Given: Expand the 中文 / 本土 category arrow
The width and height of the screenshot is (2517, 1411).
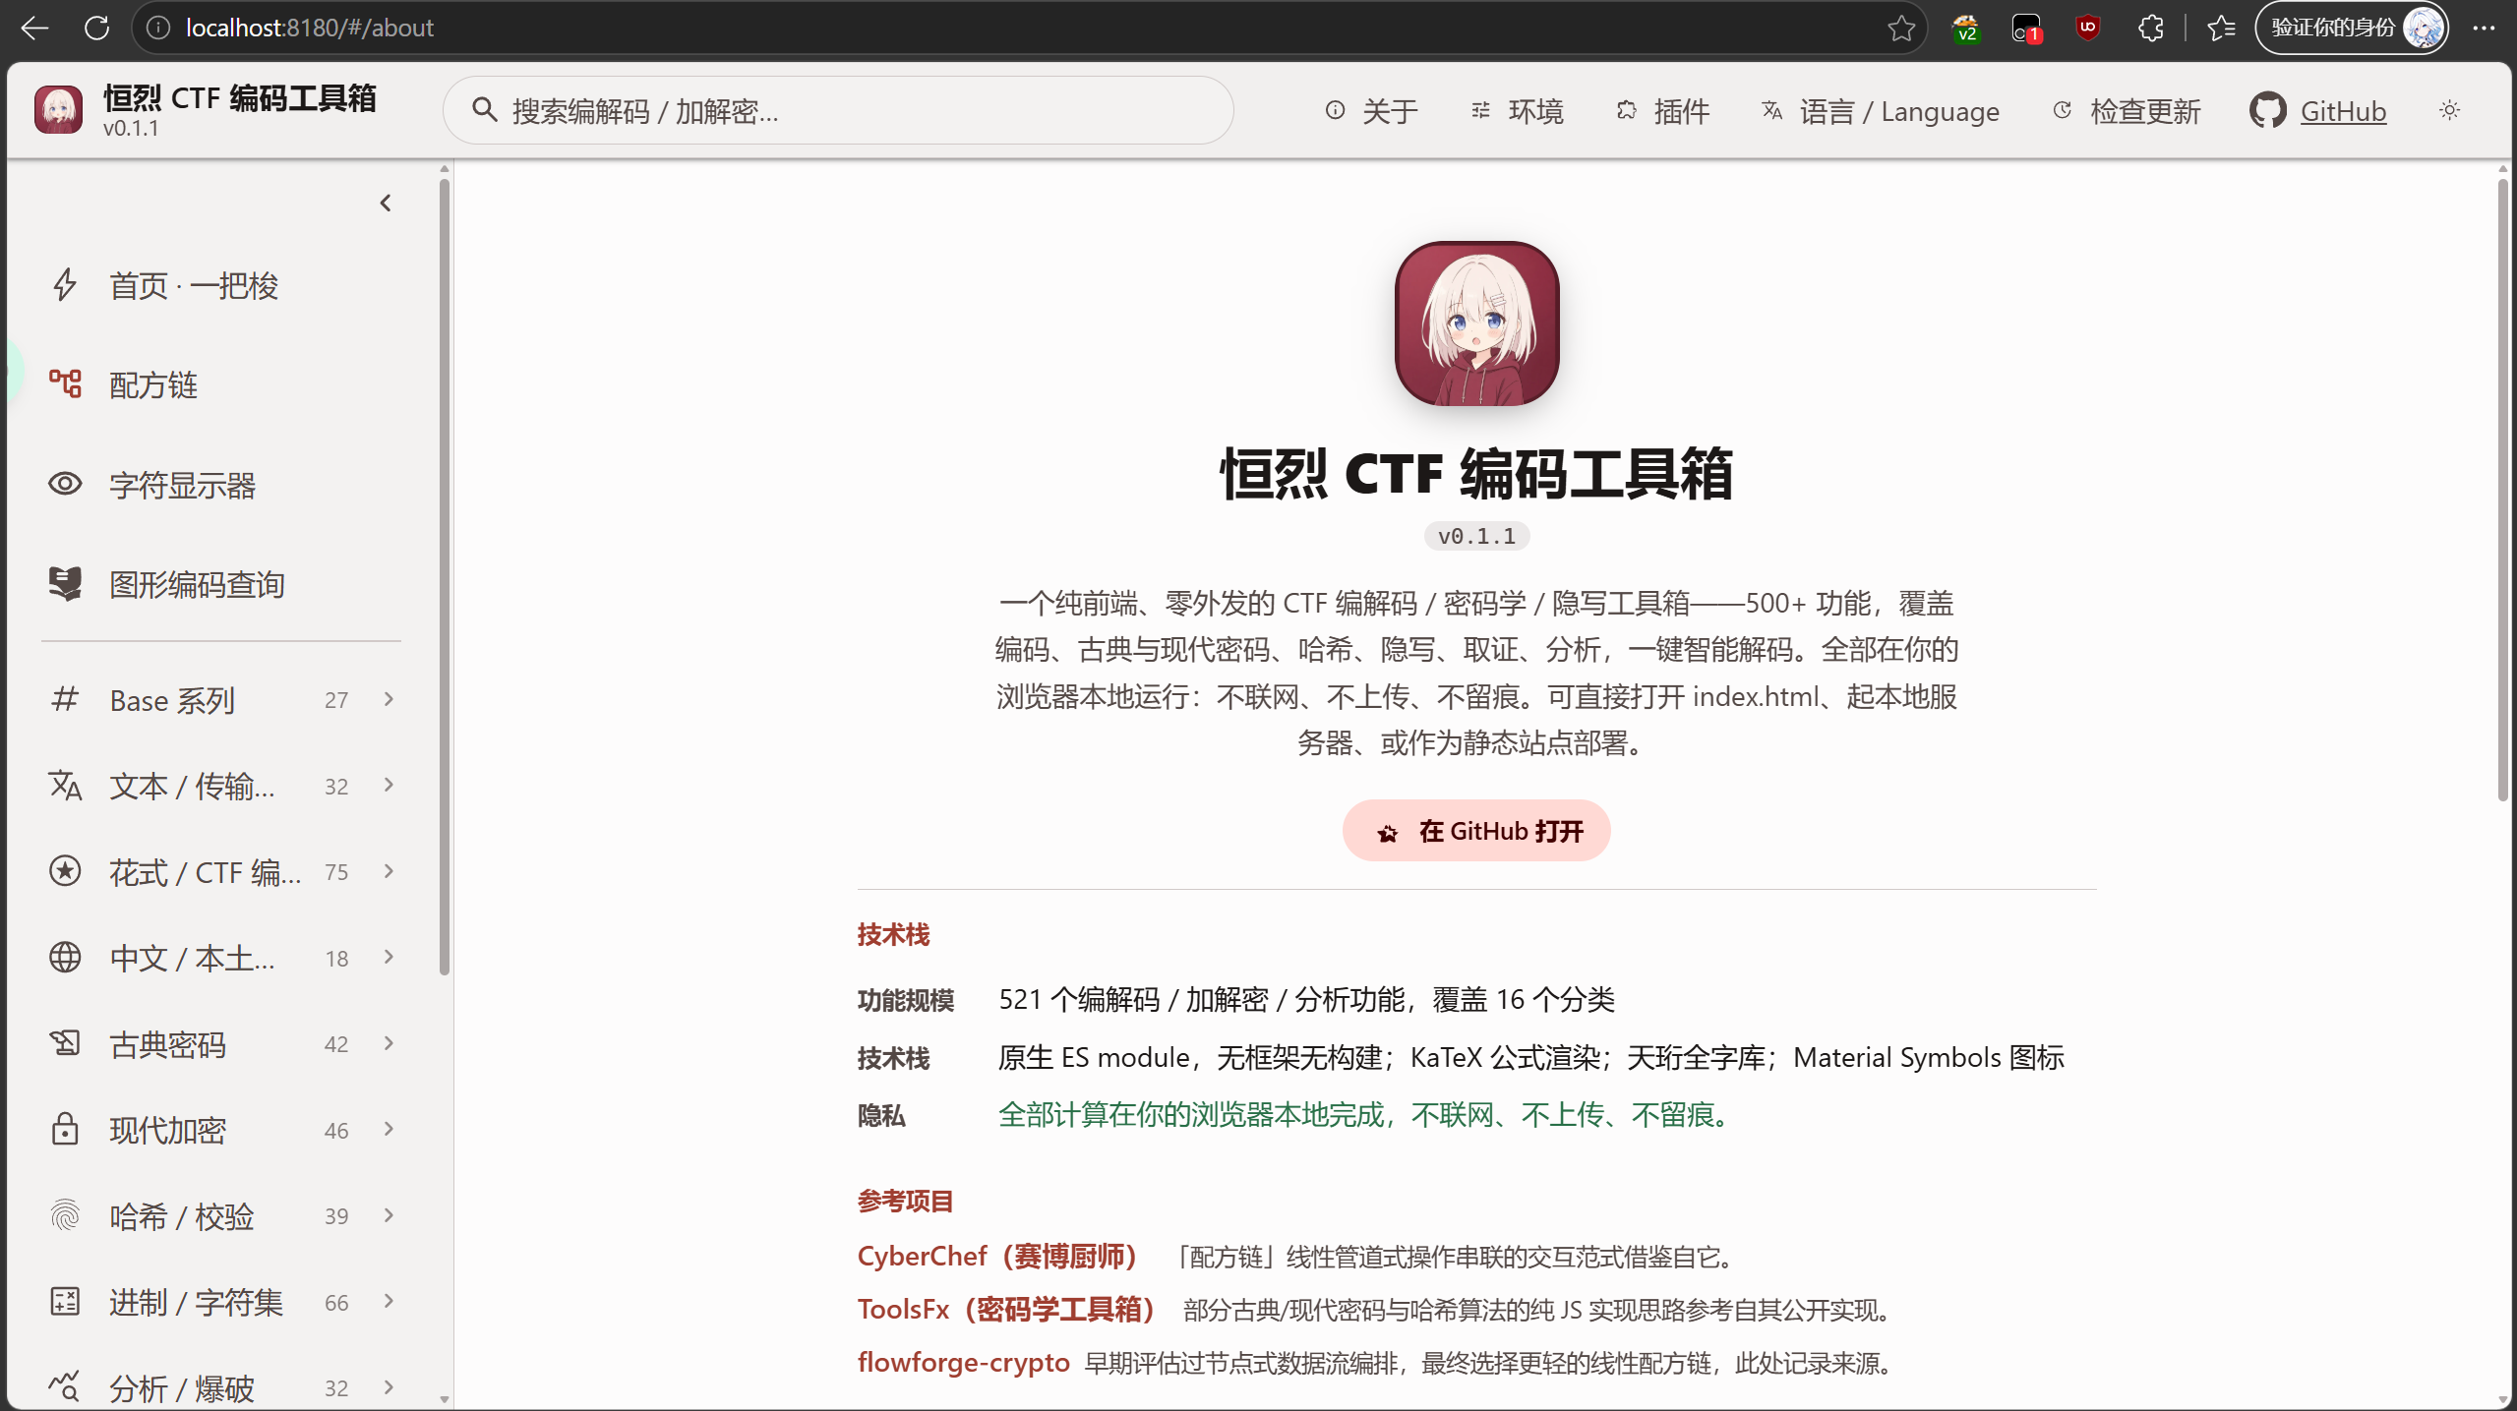Looking at the screenshot, I should (389, 957).
